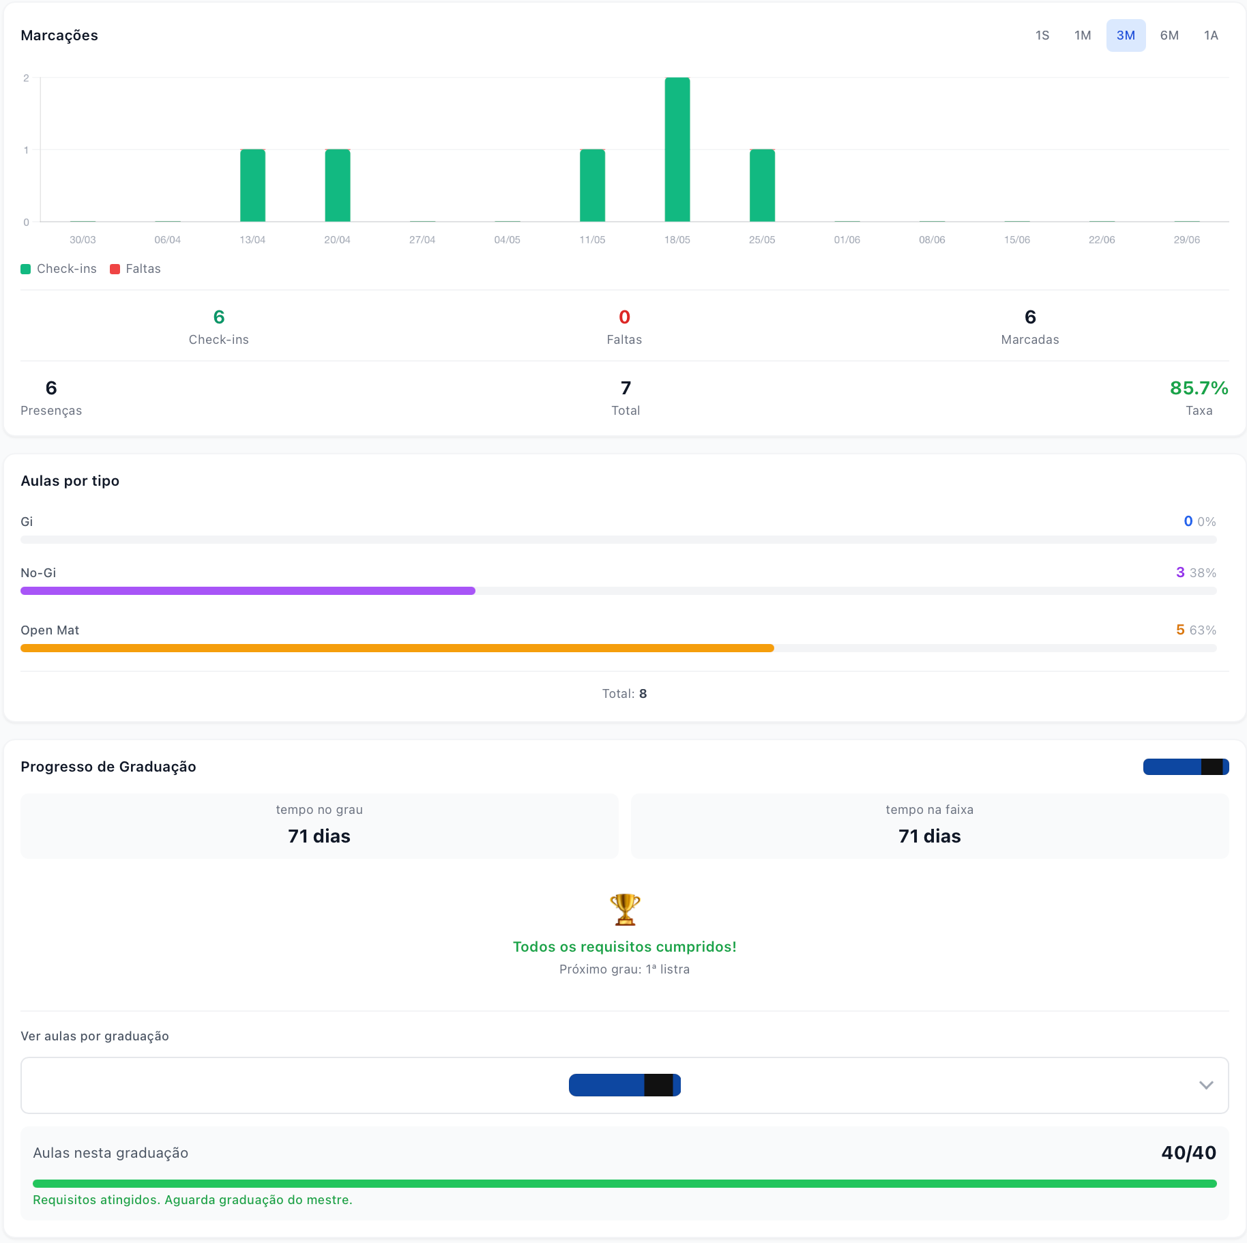1247x1243 pixels.
Task: Click the Open Mat '5 63%' value
Action: click(x=1196, y=630)
